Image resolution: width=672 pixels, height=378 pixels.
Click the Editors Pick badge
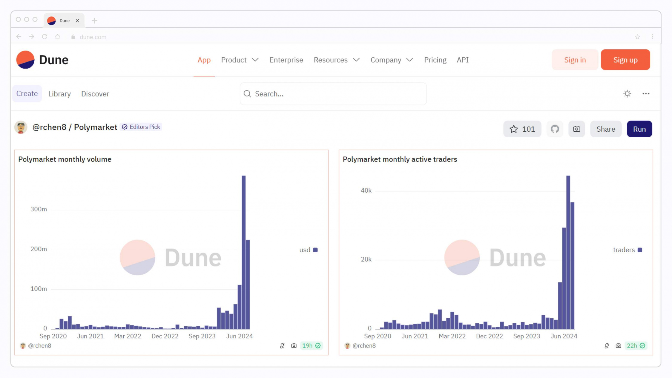click(x=141, y=127)
